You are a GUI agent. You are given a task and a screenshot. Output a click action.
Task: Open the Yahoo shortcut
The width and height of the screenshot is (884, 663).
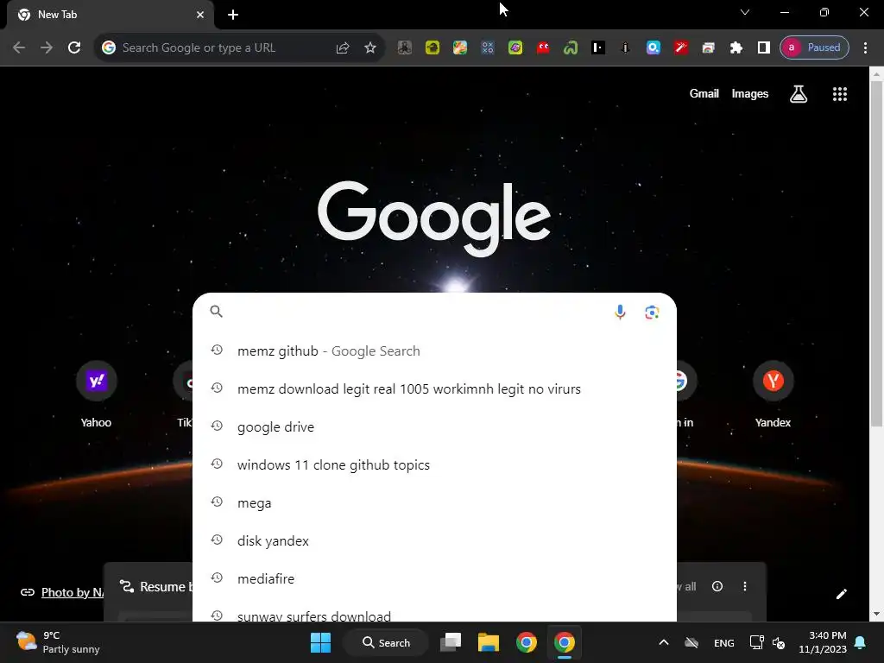pos(97,395)
